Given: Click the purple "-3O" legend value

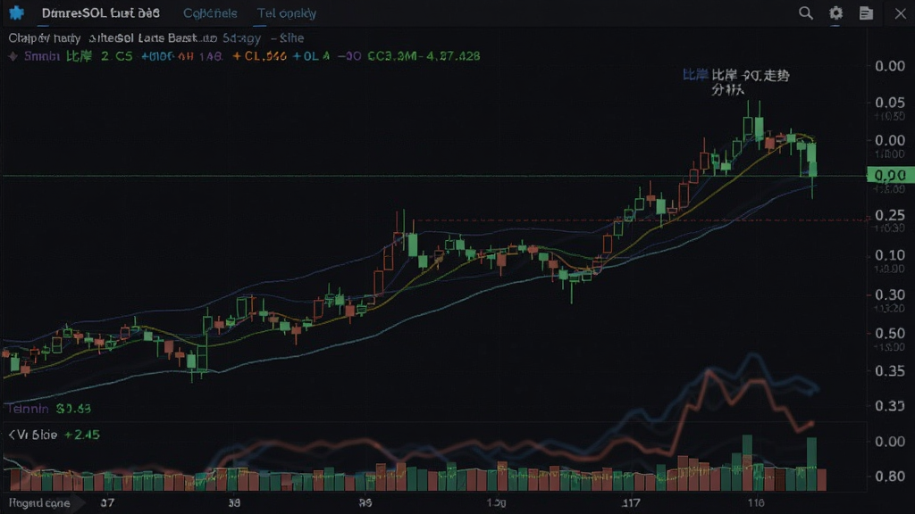Looking at the screenshot, I should point(349,56).
